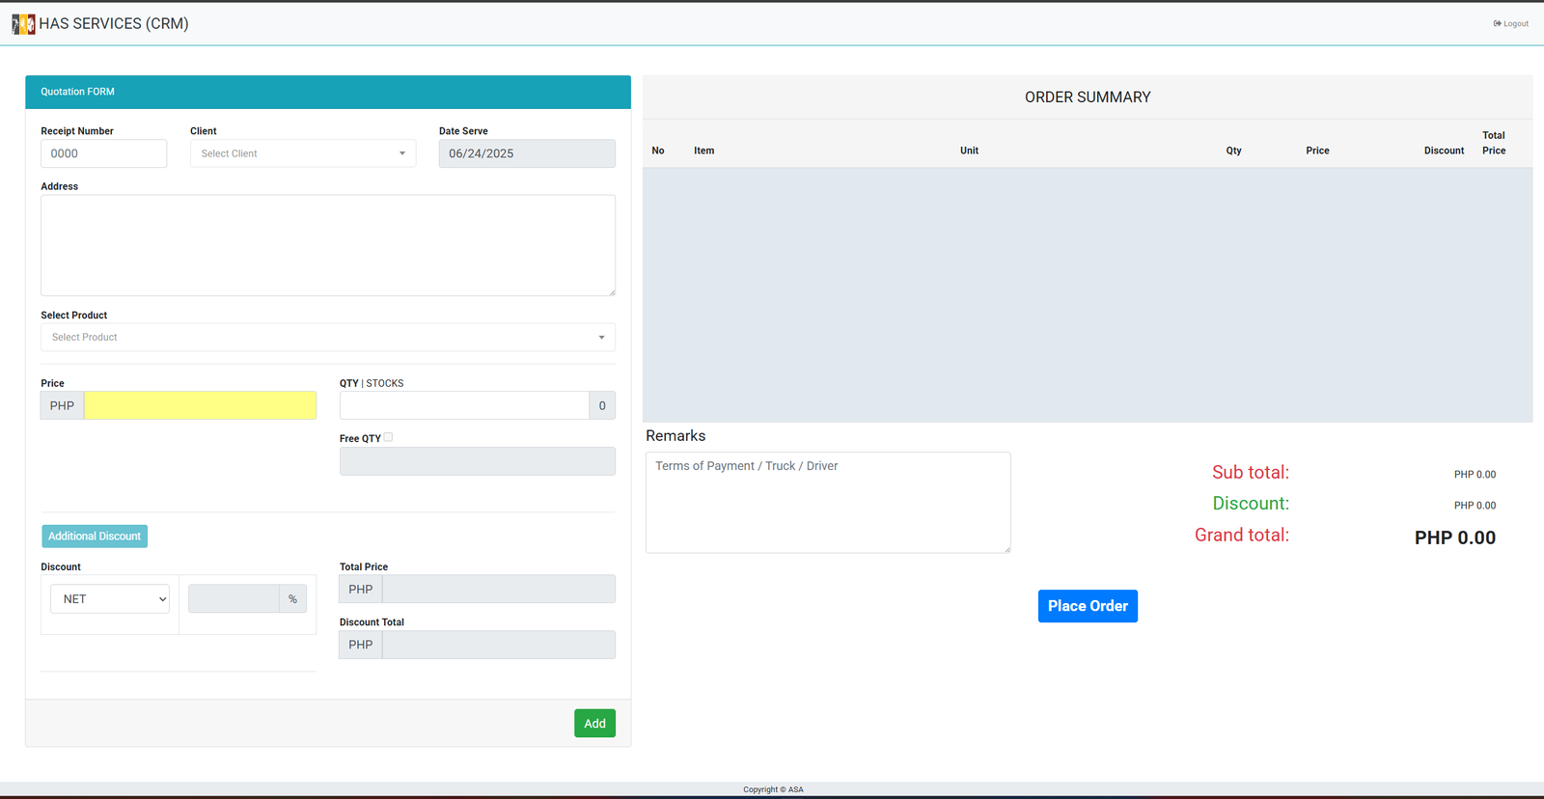
Task: Click the Date Serve field
Action: point(526,153)
